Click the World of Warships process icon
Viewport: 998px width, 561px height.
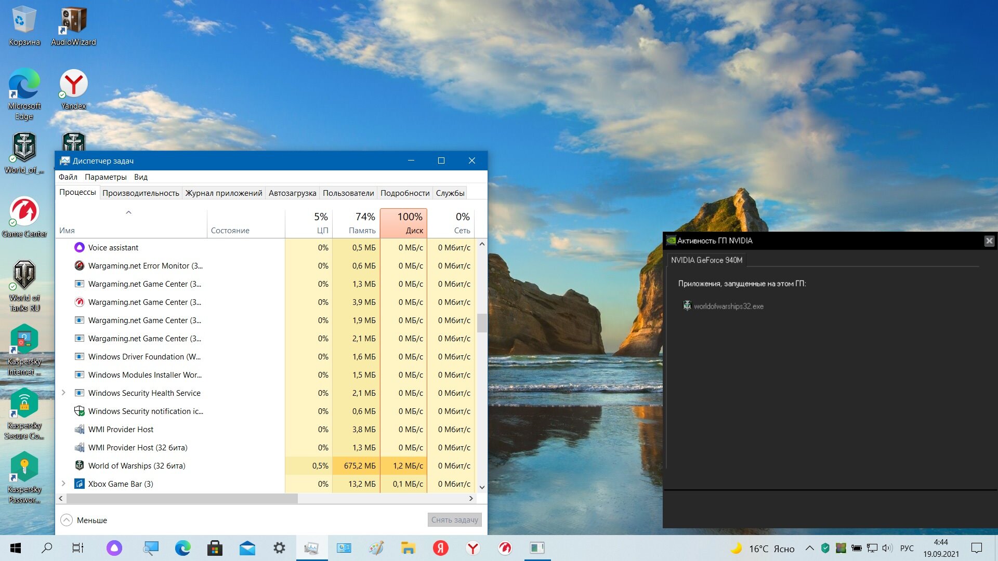(80, 466)
